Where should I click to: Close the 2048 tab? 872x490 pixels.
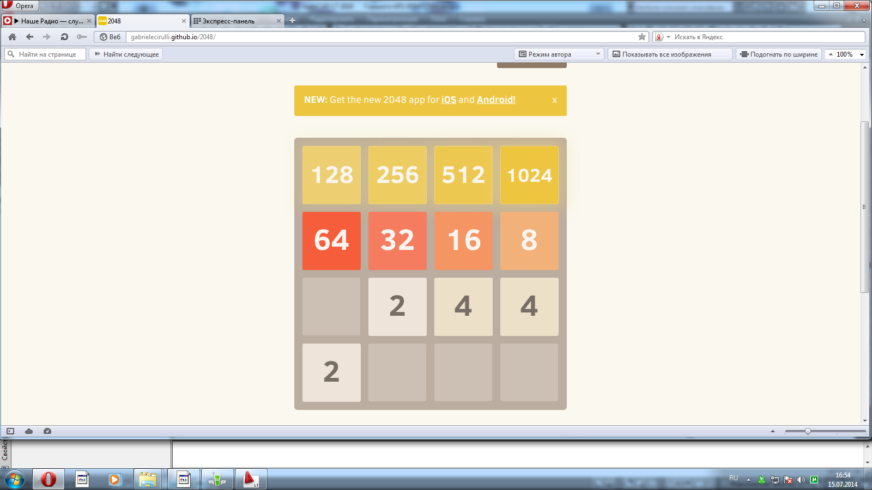(x=184, y=21)
